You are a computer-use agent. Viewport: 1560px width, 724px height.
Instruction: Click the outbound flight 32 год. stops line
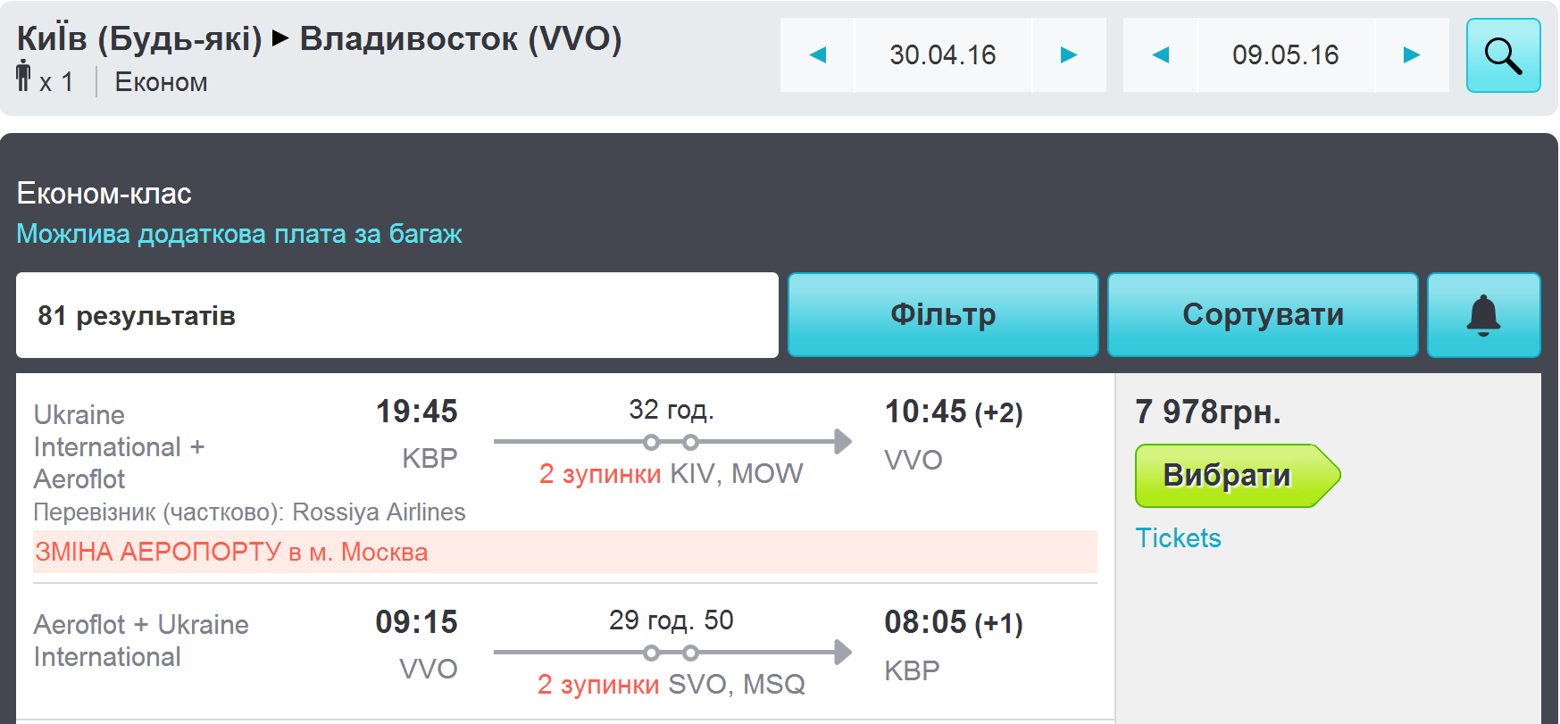672,442
